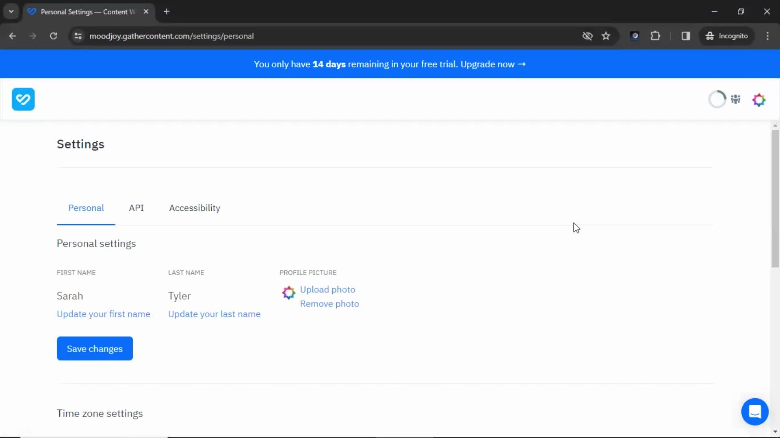Screen dimensions: 780x438
Task: Click the 'Update your first name' text
Action: tap(104, 314)
